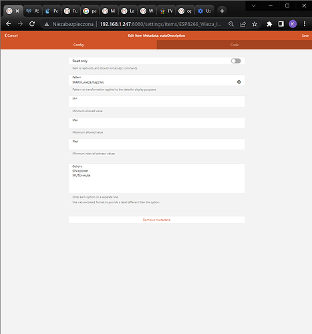Click 'Maximum allowed value' help text
This screenshot has width=312, height=334.
click(x=88, y=132)
